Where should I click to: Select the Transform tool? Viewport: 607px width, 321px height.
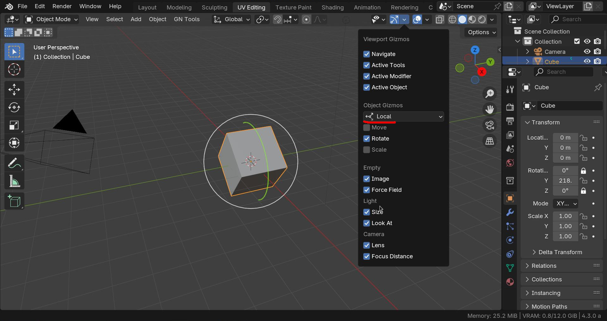pos(14,143)
